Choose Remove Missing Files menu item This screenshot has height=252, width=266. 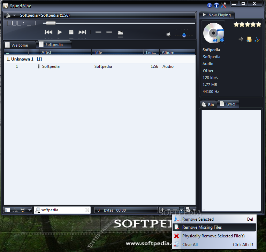[214, 227]
